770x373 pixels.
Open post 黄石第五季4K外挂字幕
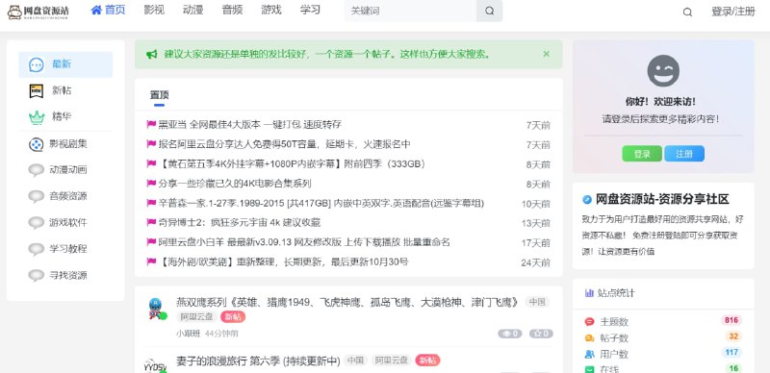(294, 164)
